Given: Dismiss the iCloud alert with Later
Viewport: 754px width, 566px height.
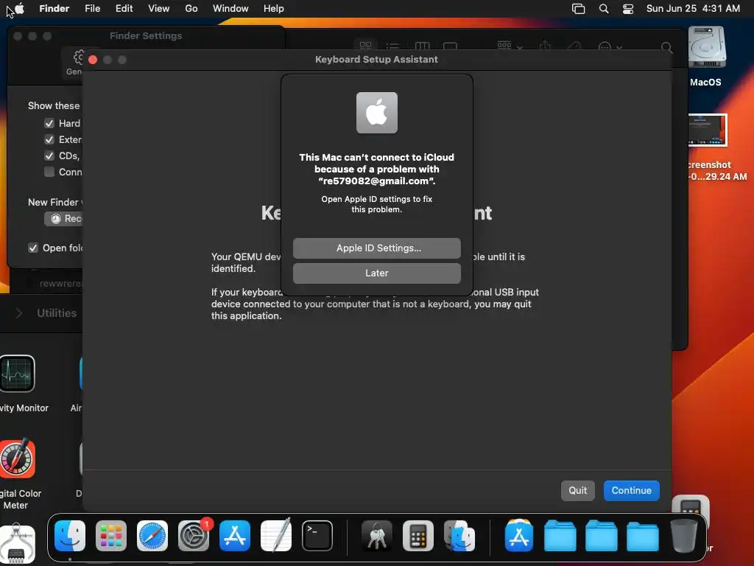Looking at the screenshot, I should (x=376, y=273).
